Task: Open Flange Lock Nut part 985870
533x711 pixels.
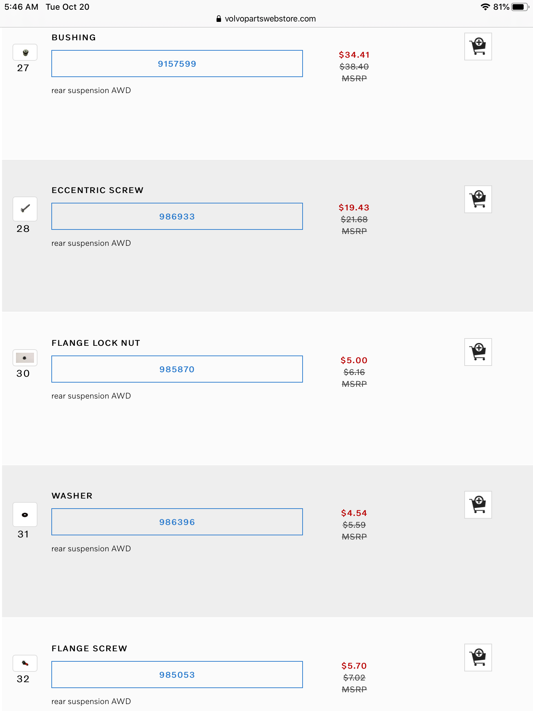Action: 177,369
